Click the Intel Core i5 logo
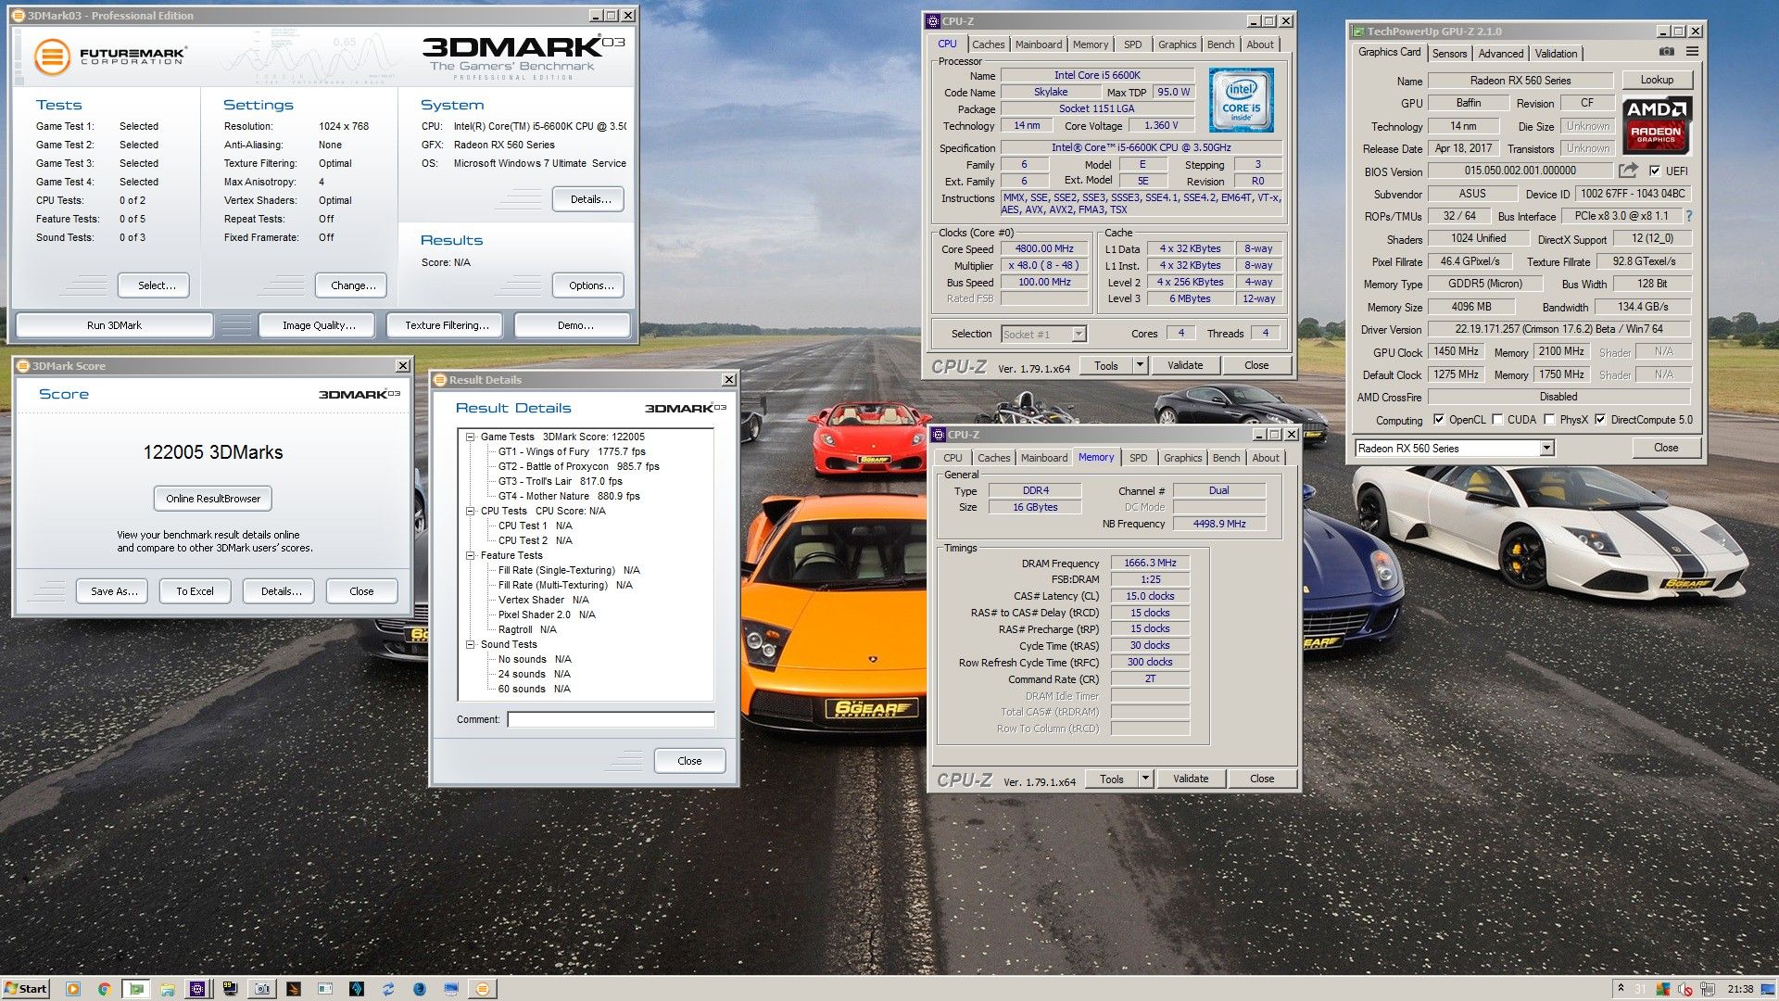This screenshot has height=1001, width=1779. [1241, 100]
